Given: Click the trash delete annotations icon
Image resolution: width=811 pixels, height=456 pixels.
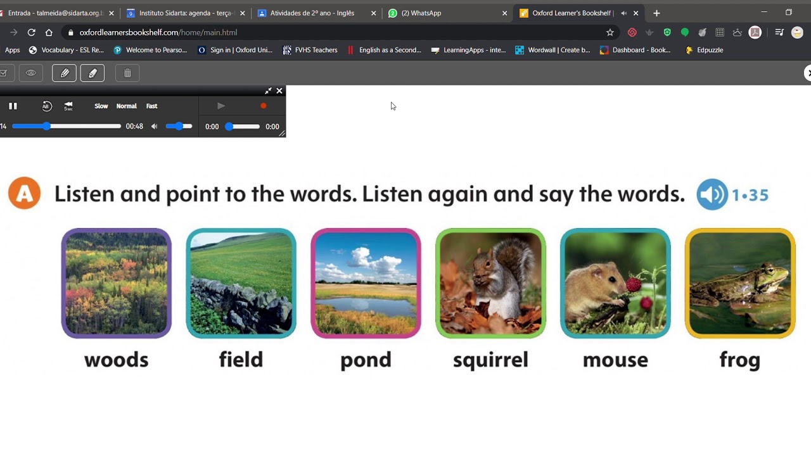Looking at the screenshot, I should [127, 73].
